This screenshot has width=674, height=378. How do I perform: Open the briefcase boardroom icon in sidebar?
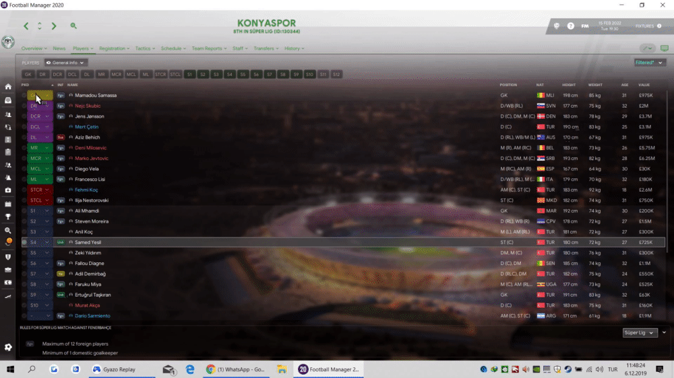click(x=7, y=270)
